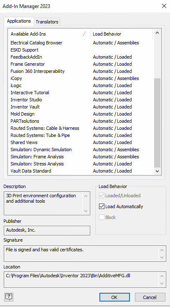The width and height of the screenshot is (170, 307).
Task: Click Vault Data Standard's Automatic / Loaded value
Action: [x=112, y=171]
